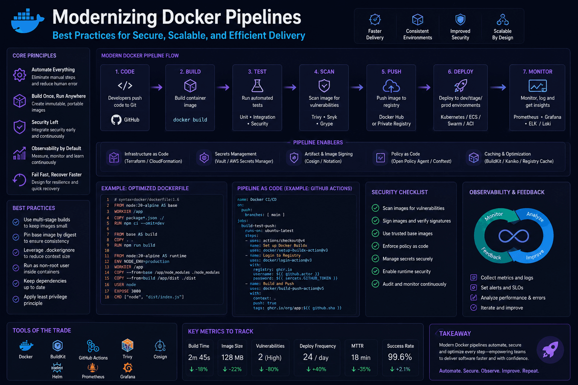This screenshot has width=578, height=385.
Task: Click the Improved Security shield icon
Action: [460, 19]
